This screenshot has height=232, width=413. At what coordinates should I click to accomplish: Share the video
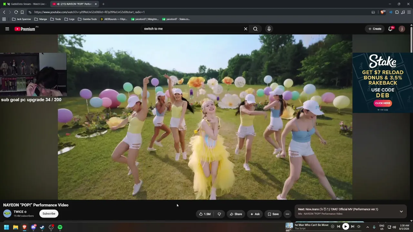pos(236,214)
